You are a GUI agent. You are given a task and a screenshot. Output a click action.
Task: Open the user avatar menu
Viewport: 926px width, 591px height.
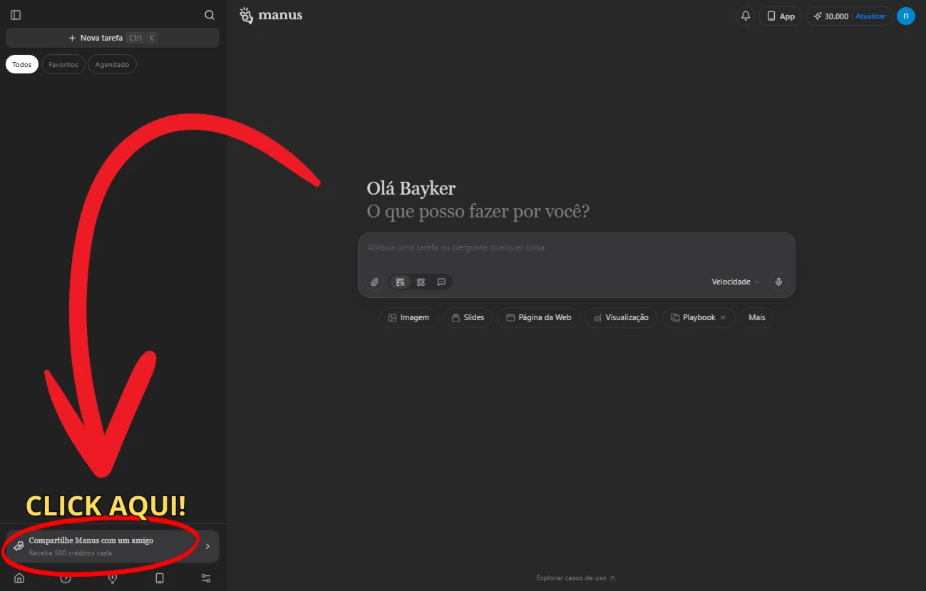click(906, 16)
